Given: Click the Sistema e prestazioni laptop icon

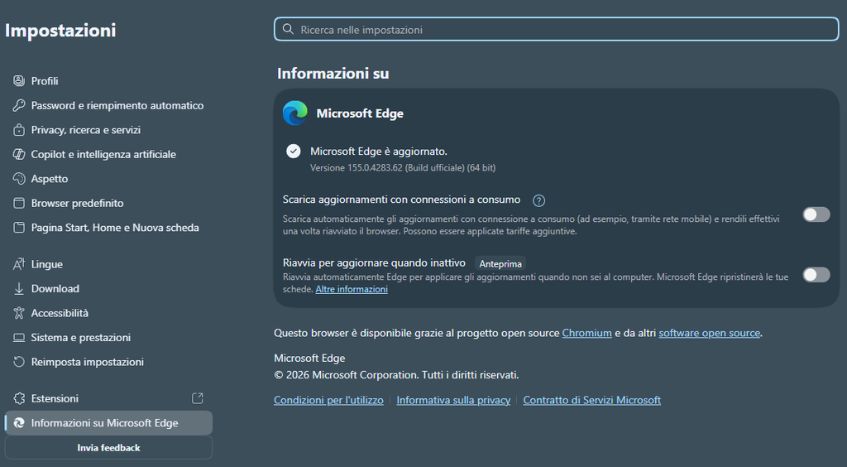Looking at the screenshot, I should [19, 337].
